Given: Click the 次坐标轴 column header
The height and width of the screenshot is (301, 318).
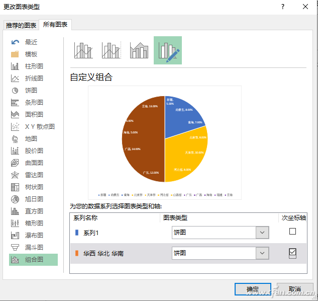Looking at the screenshot, I should 294,217.
